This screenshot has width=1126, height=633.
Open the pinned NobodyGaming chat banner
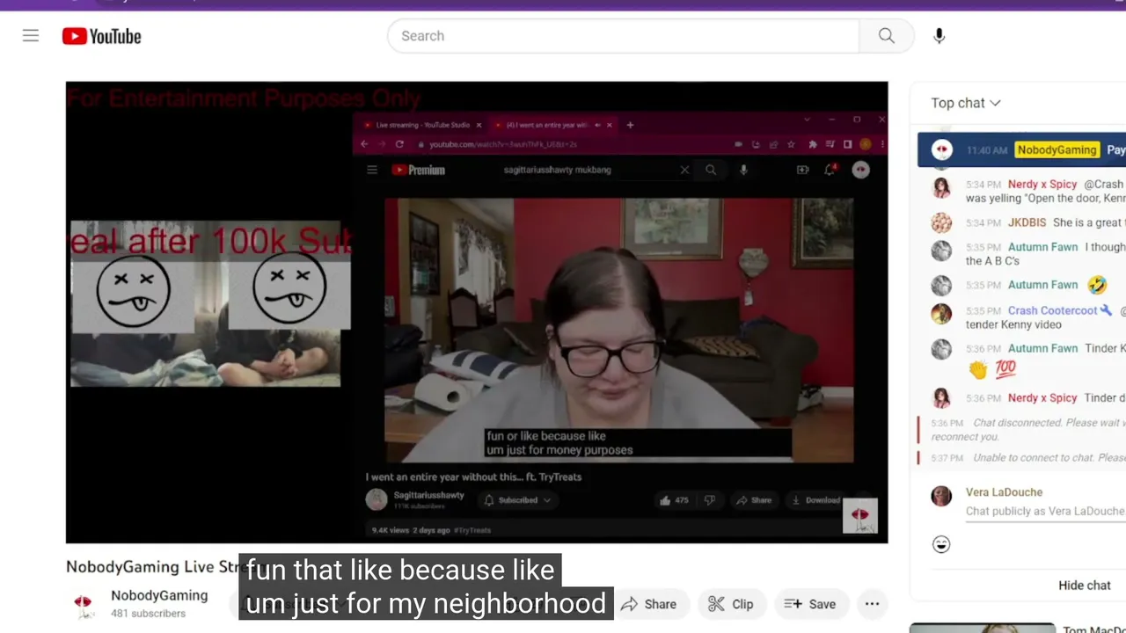coord(1021,149)
